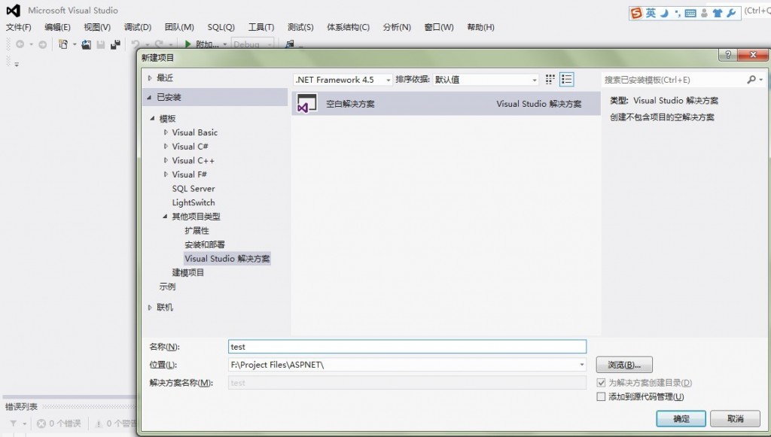Collapse the 模板 tree node
The width and height of the screenshot is (771, 437).
click(x=152, y=118)
